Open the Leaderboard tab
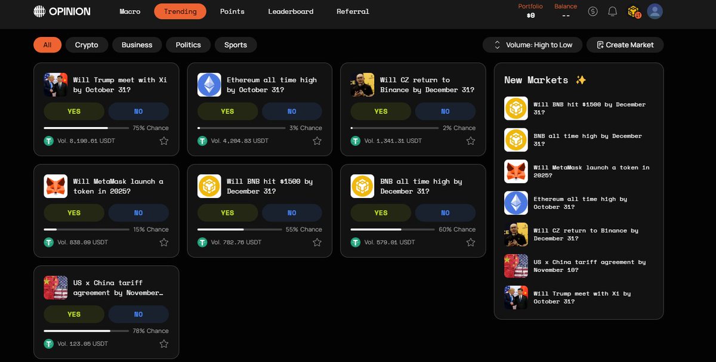Screen dimensions: 716x362 coord(291,11)
